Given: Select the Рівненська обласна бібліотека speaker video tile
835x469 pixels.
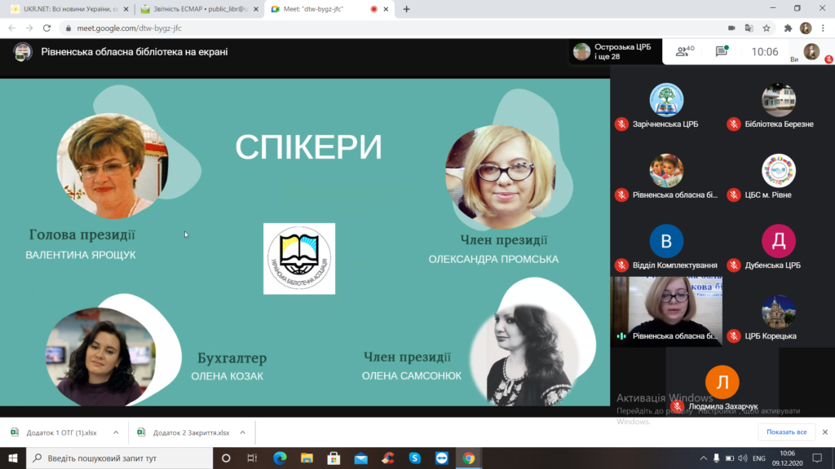Looking at the screenshot, I should pos(666,311).
